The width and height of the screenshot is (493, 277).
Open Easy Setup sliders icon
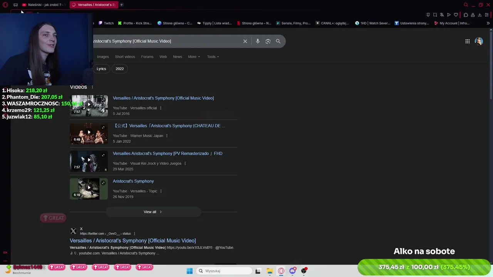pos(486,15)
